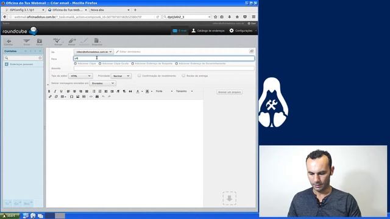
Task: Send the email with the Enviar button
Action: coord(27,42)
